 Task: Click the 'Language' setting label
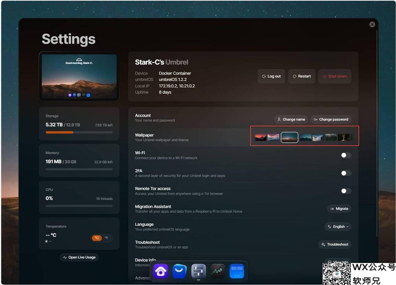click(144, 225)
